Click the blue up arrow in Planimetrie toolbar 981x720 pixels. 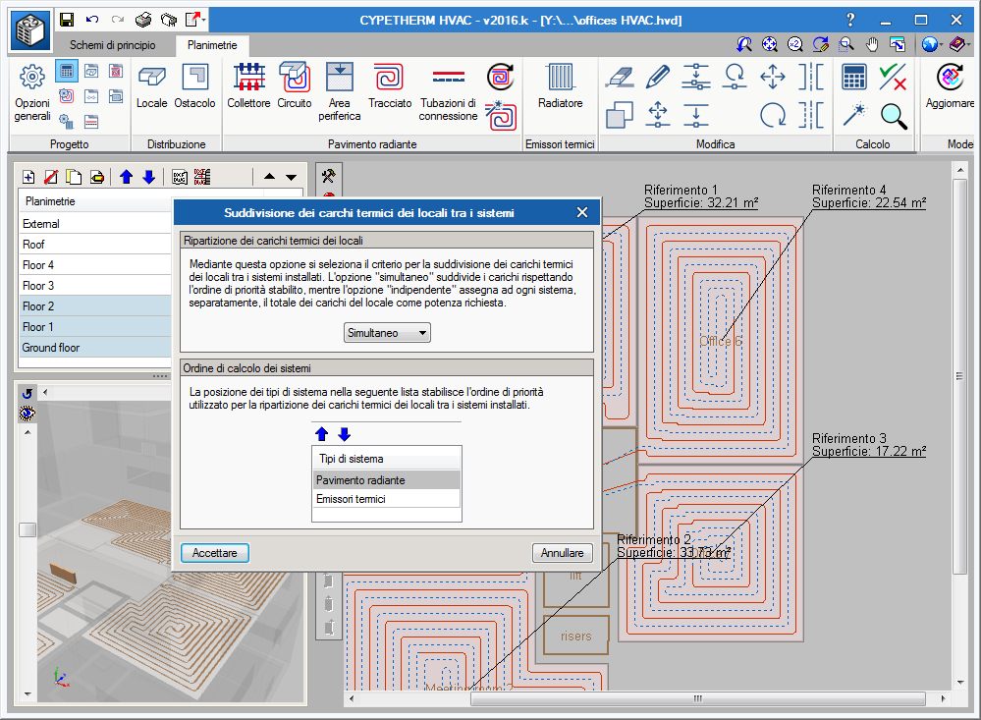pyautogui.click(x=126, y=177)
